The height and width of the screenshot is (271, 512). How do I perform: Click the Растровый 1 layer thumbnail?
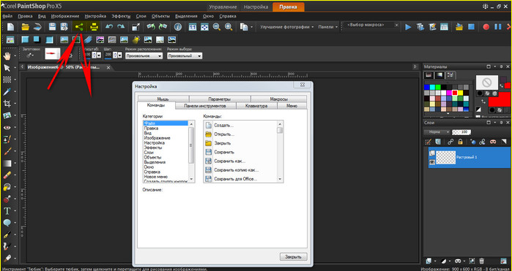[446, 157]
